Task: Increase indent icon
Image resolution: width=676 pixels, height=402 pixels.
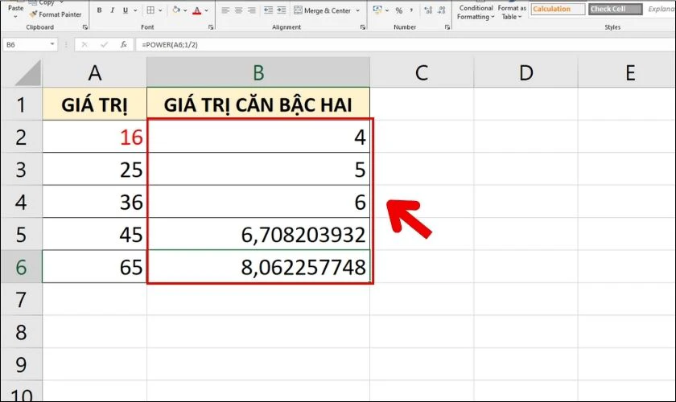Action: pyautogui.click(x=282, y=10)
